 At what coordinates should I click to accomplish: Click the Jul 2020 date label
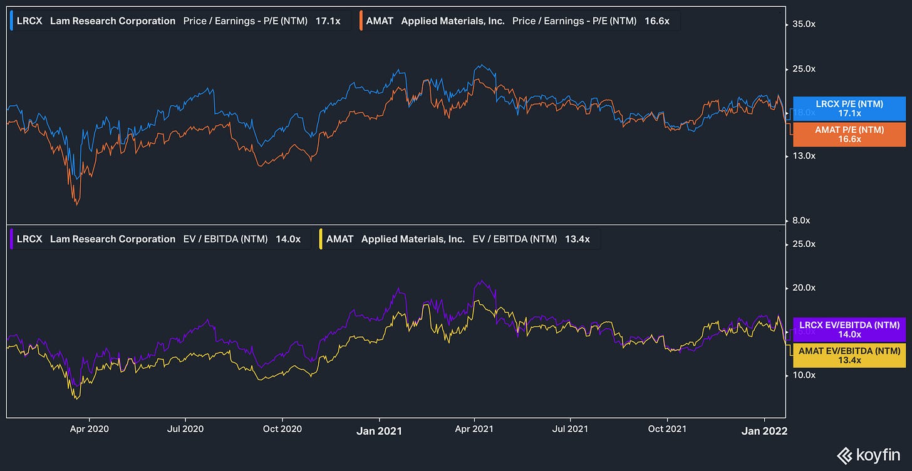185,429
